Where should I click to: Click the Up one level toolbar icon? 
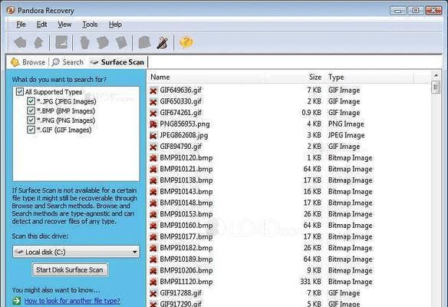coord(38,43)
